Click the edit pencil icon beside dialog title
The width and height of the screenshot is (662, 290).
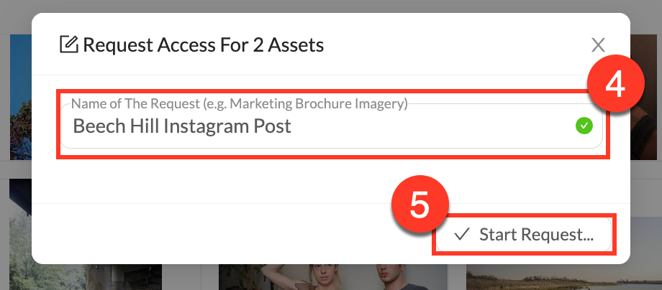click(68, 45)
